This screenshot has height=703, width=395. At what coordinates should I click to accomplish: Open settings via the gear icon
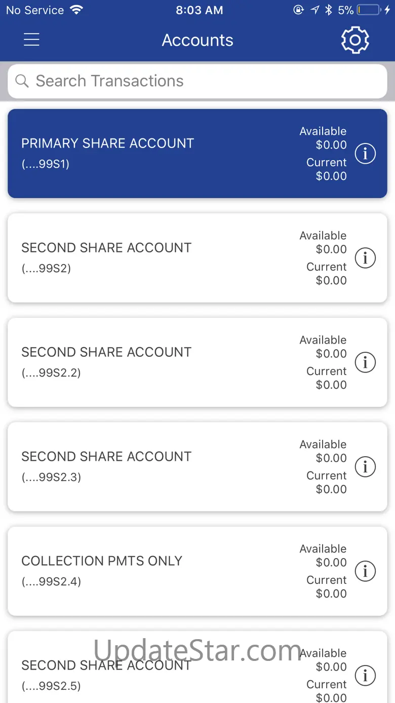pos(355,40)
